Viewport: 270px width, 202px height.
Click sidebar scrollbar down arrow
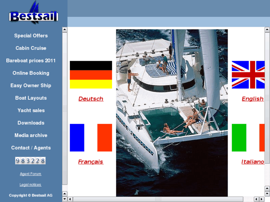click(65, 199)
